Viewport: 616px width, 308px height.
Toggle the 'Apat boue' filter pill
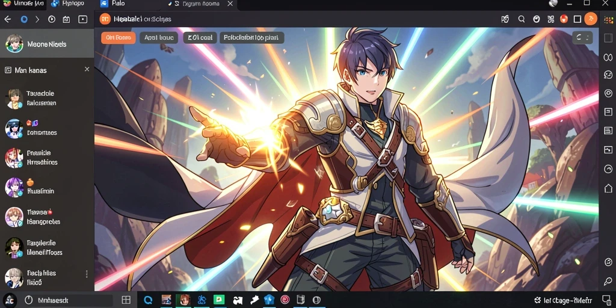(159, 38)
